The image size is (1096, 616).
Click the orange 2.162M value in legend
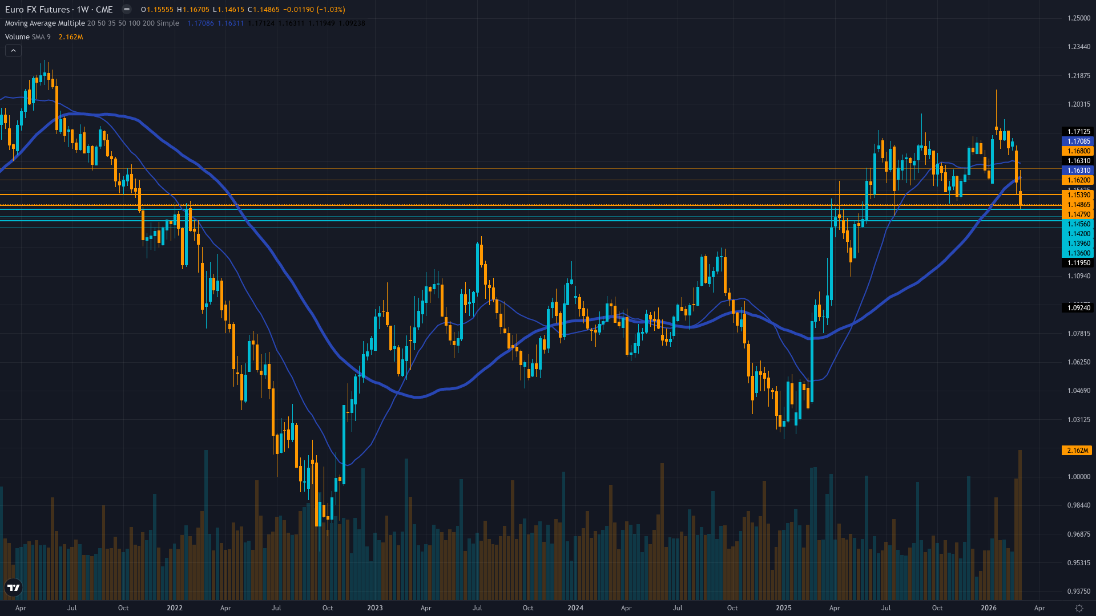pyautogui.click(x=71, y=37)
